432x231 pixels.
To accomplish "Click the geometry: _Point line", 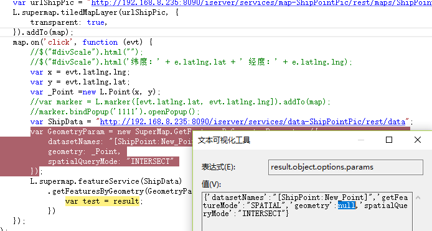I will (84, 152).
